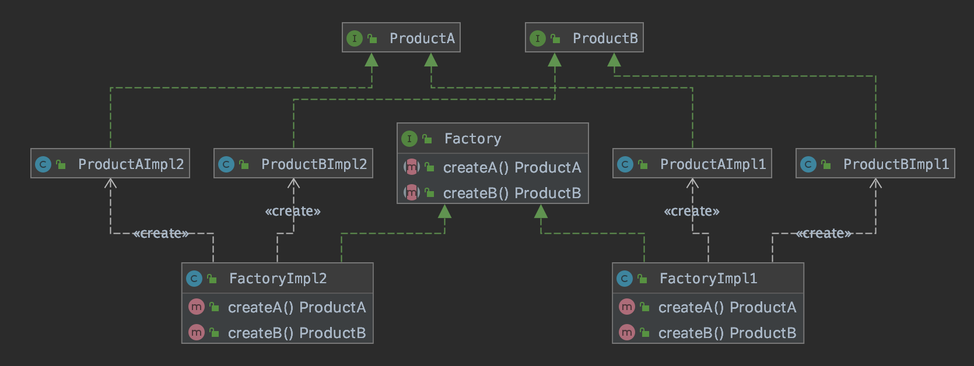Click the FactoryImpl1 createB() method icon

(x=627, y=332)
